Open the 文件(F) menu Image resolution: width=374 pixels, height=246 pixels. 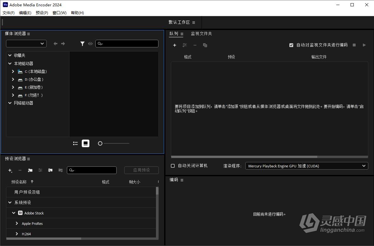pyautogui.click(x=8, y=13)
